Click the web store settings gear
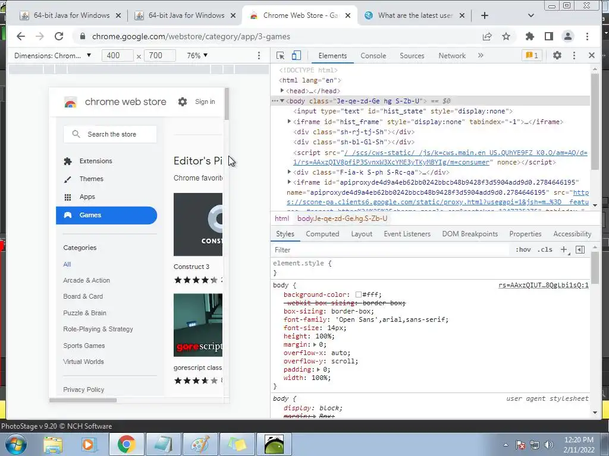The height and width of the screenshot is (456, 609). [x=183, y=102]
